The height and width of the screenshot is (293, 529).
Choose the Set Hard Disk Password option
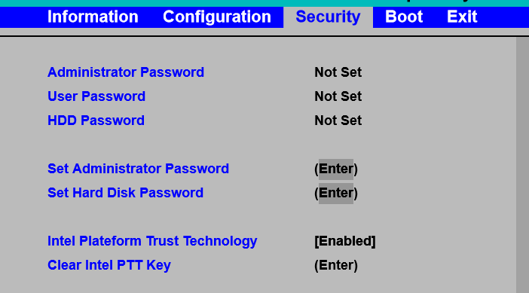[x=126, y=193]
